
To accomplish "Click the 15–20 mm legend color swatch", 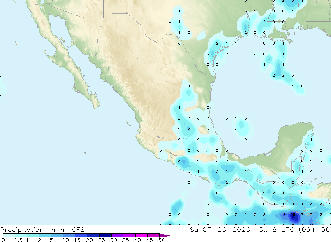I will point(81,235).
